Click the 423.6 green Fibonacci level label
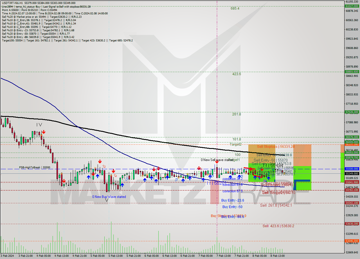Screen dimensions: 360x259 click(x=237, y=74)
